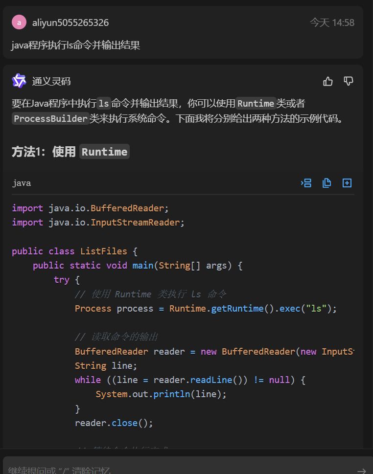Click the timestamp 今天 14:58

pyautogui.click(x=332, y=23)
